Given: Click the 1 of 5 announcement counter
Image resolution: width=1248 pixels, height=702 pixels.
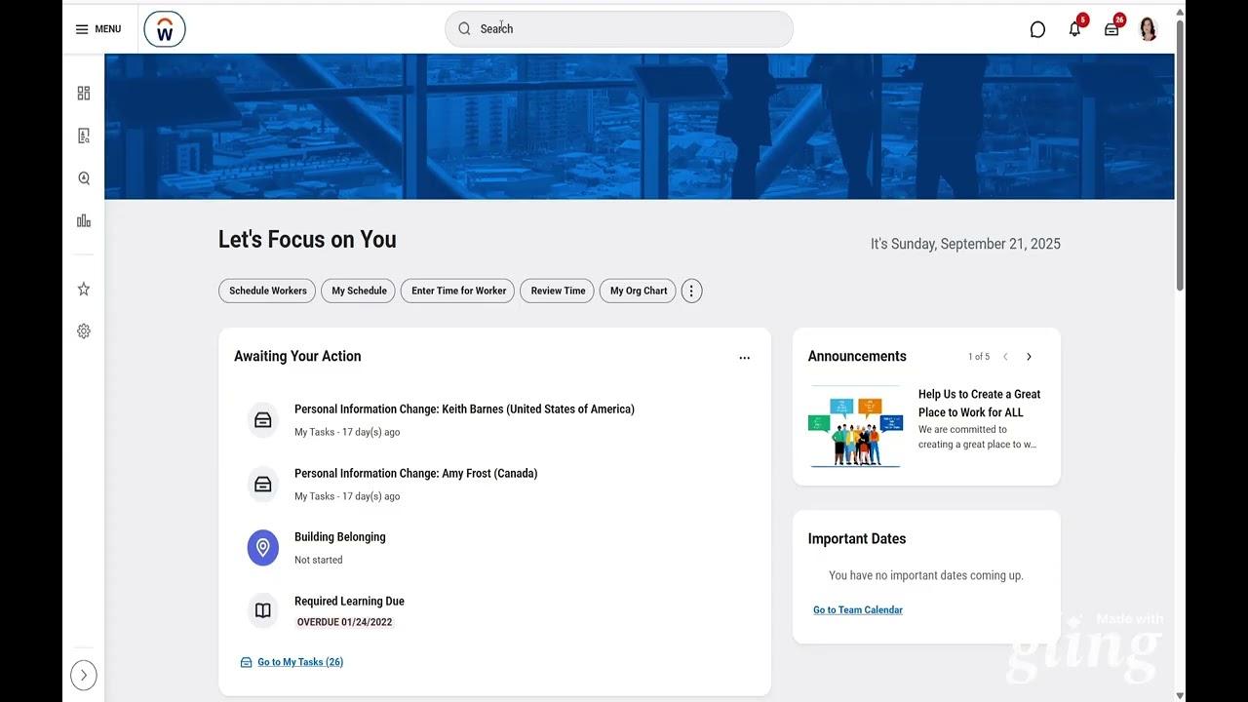Looking at the screenshot, I should (x=979, y=357).
